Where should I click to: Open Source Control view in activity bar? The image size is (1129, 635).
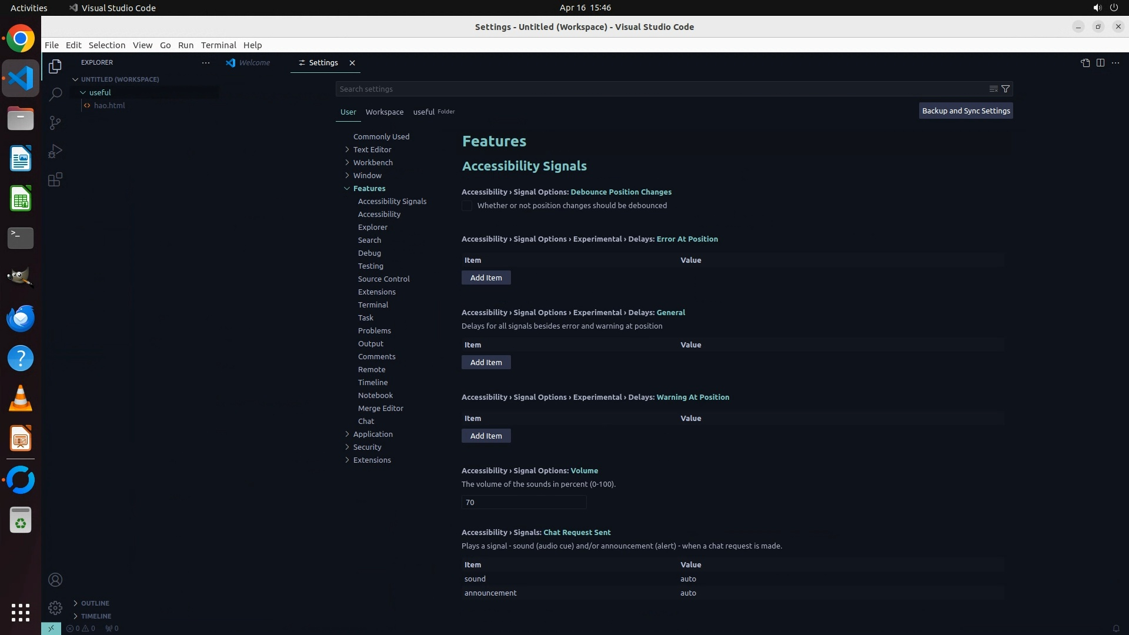coord(55,122)
